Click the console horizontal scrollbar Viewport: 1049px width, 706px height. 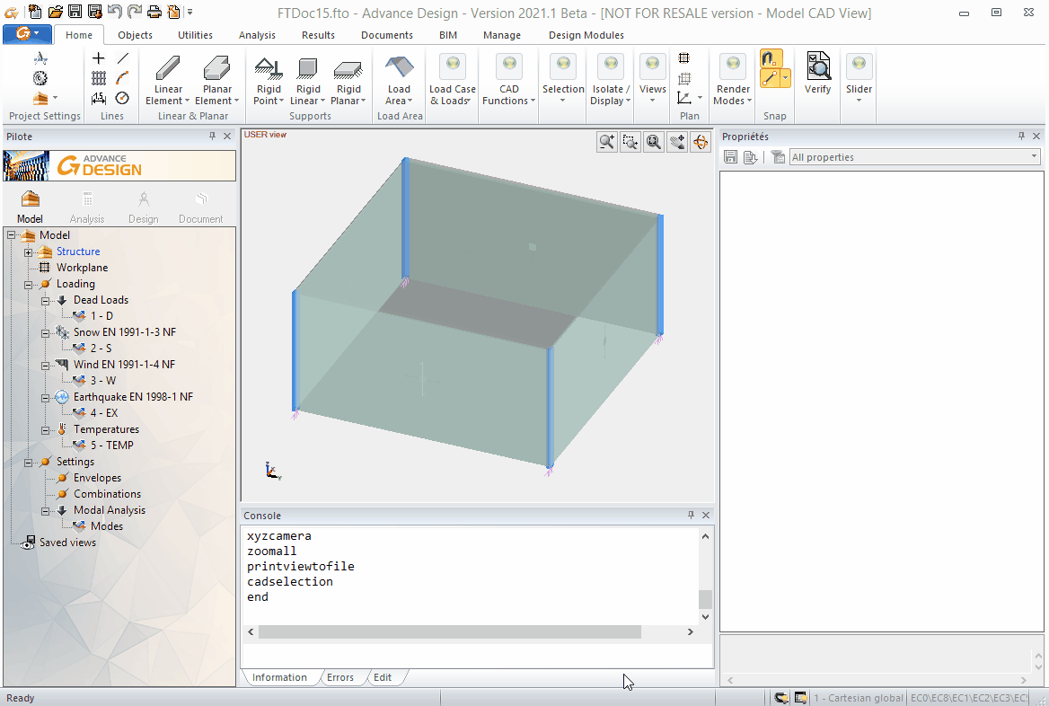pyautogui.click(x=449, y=632)
